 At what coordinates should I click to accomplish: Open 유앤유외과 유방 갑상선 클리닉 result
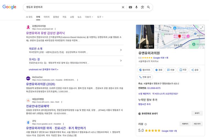pos(45,33)
